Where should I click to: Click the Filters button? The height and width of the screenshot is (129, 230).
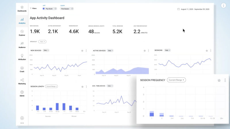33,9
